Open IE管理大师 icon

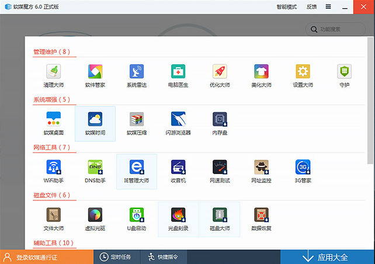tap(137, 167)
